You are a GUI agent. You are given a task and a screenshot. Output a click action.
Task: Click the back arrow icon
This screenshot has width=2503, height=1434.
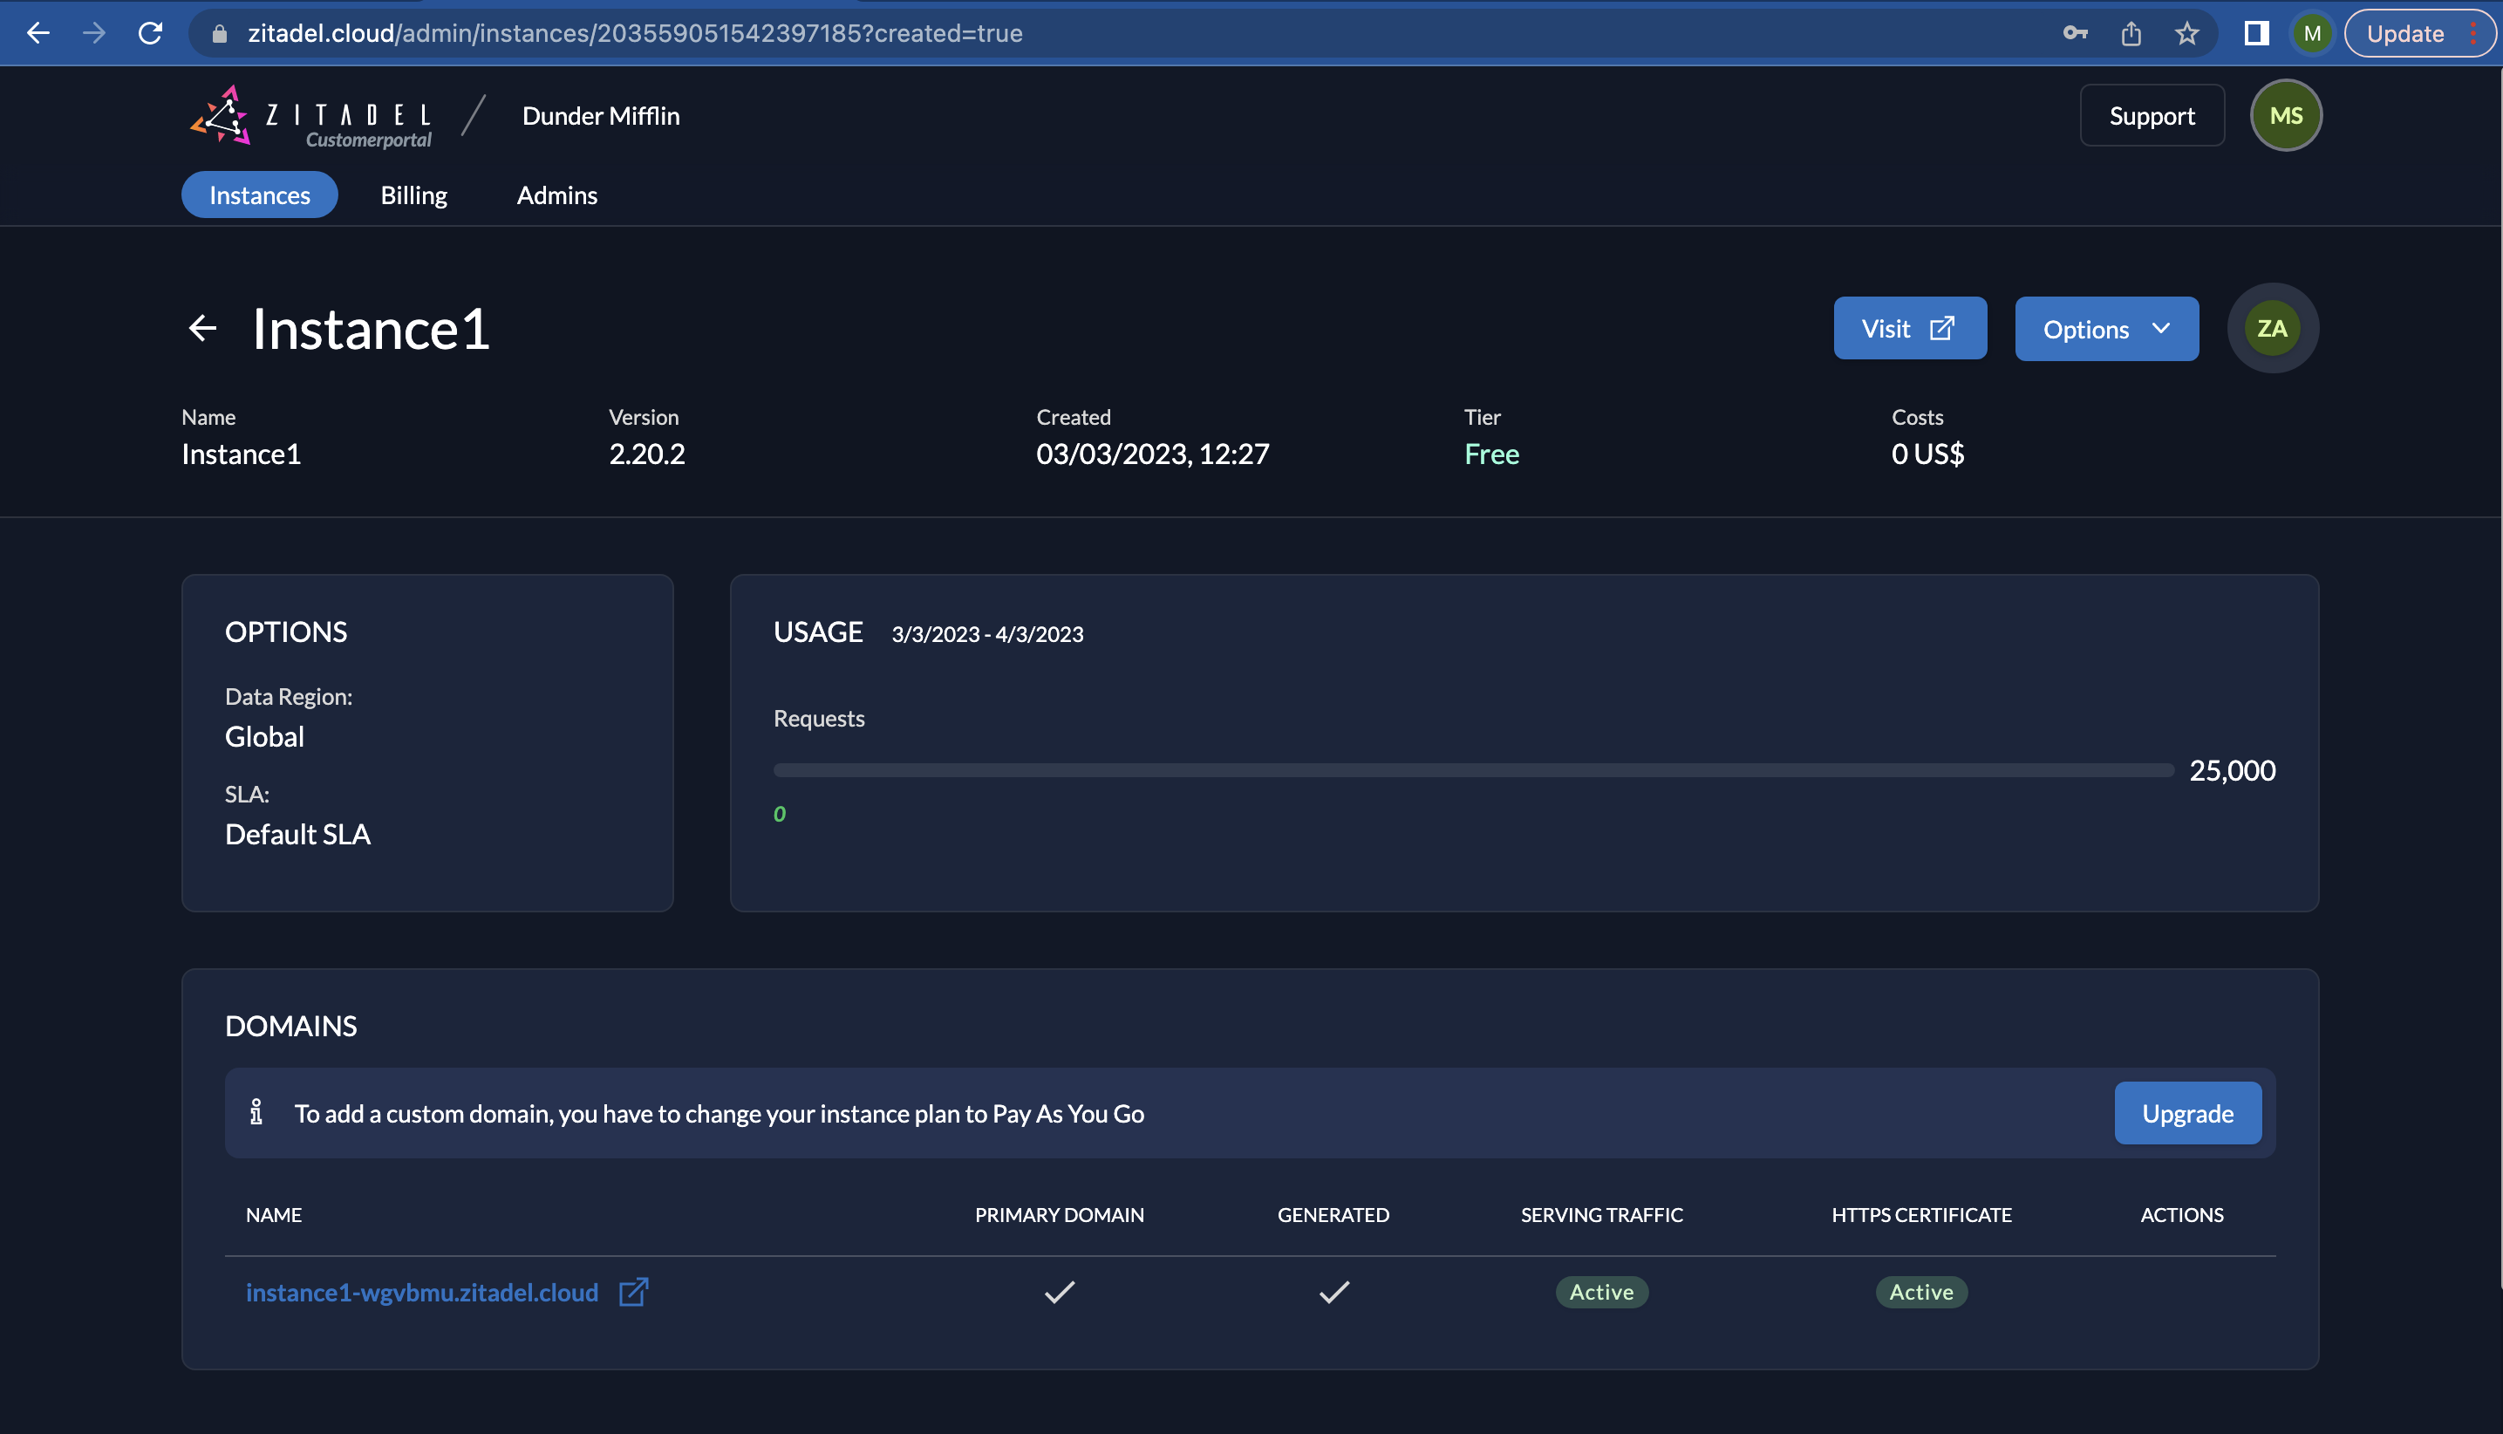(201, 329)
